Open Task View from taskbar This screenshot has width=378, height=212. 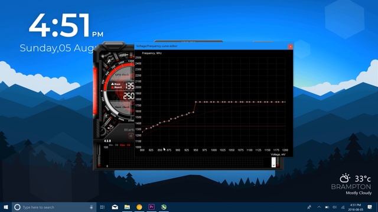coord(102,207)
